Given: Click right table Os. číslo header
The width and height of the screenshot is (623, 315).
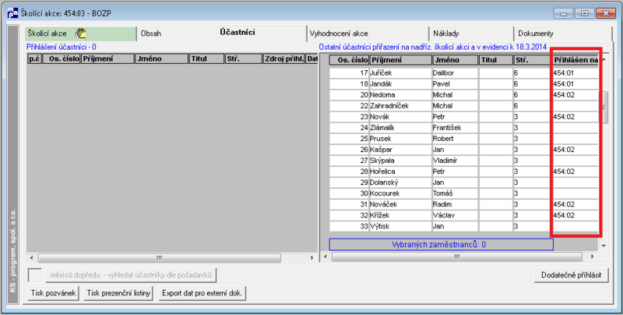Looking at the screenshot, I should coord(349,60).
